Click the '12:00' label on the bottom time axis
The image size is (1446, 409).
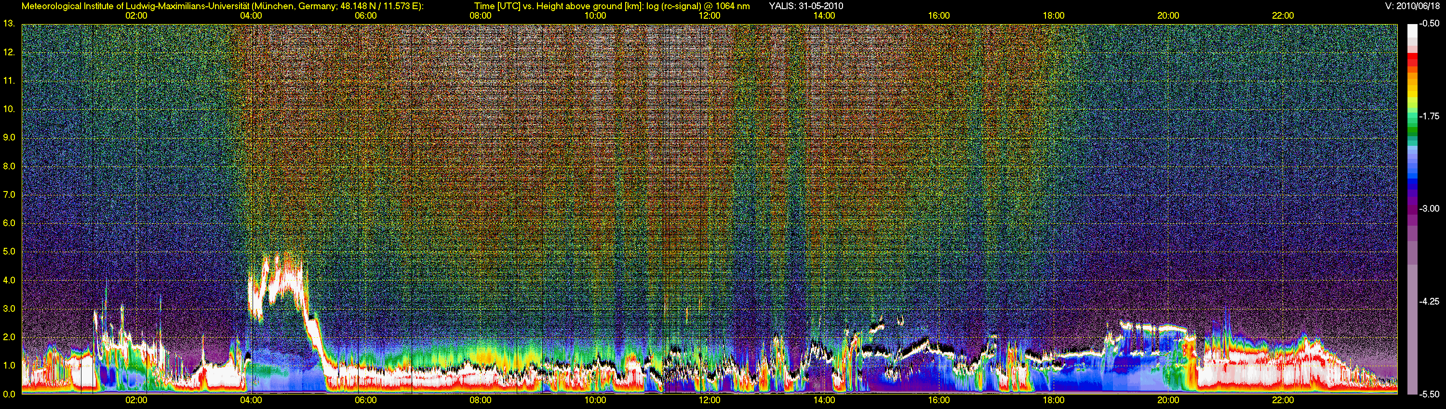710,400
